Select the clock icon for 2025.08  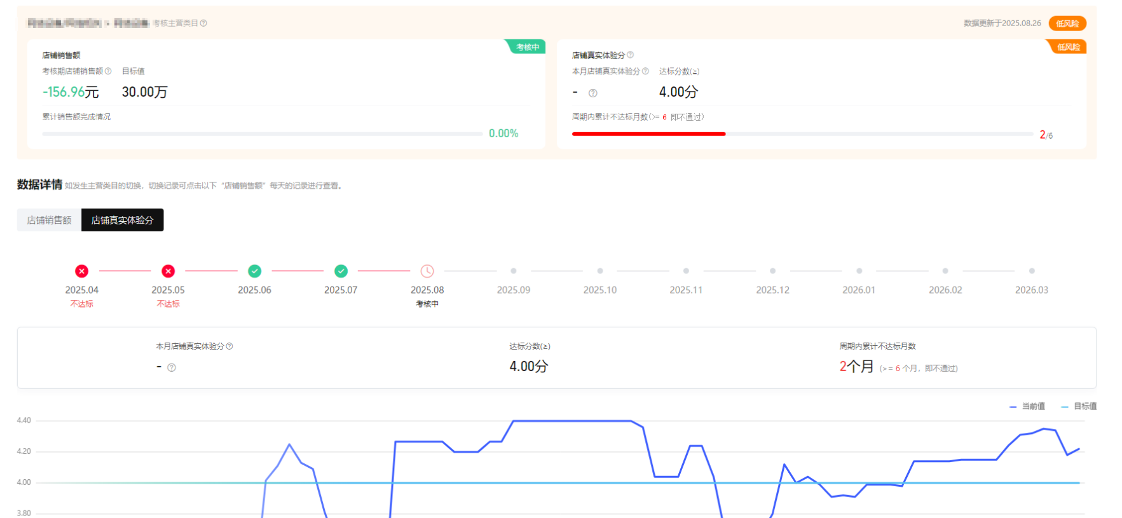click(427, 271)
